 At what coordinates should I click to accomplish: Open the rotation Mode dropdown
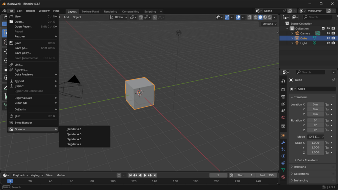pyautogui.click(x=315, y=137)
